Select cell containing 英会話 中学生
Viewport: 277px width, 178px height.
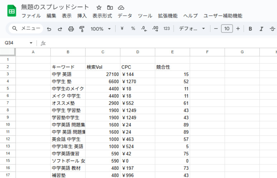coord(68,139)
